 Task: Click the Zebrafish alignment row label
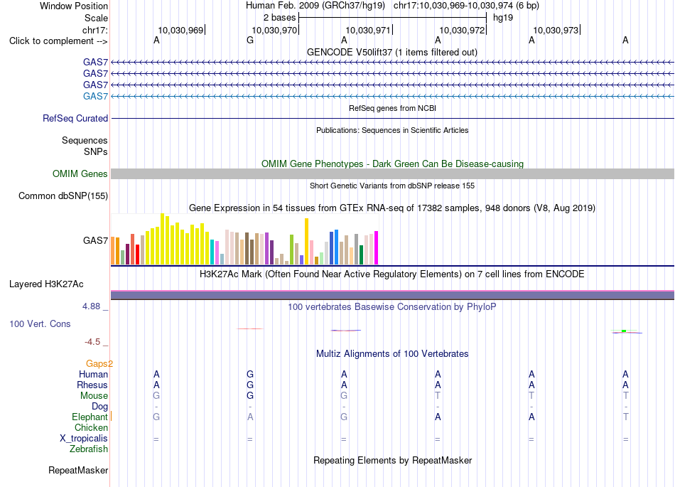click(x=89, y=449)
